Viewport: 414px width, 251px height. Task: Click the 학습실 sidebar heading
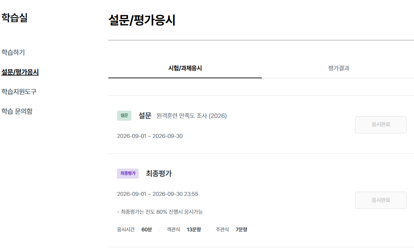tap(14, 18)
